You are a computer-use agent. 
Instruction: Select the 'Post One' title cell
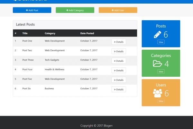[27, 41]
